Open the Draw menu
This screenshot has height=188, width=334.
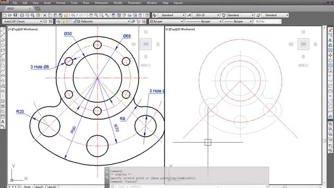pyautogui.click(x=86, y=3)
